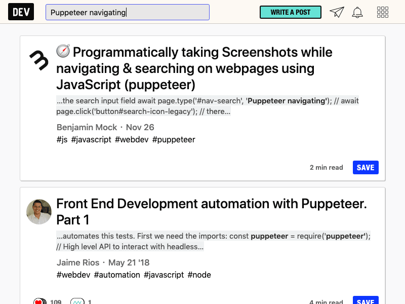
Task: Click the 2 min read label
Action: point(326,168)
